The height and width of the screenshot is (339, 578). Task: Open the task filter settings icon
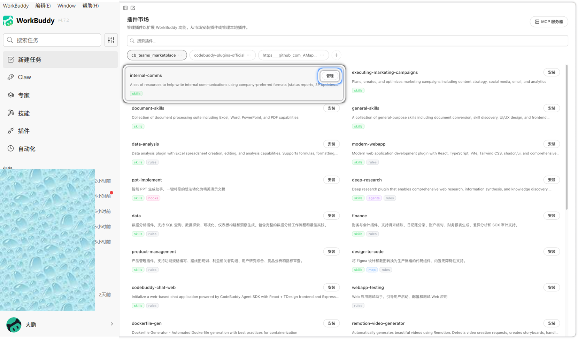tap(111, 40)
